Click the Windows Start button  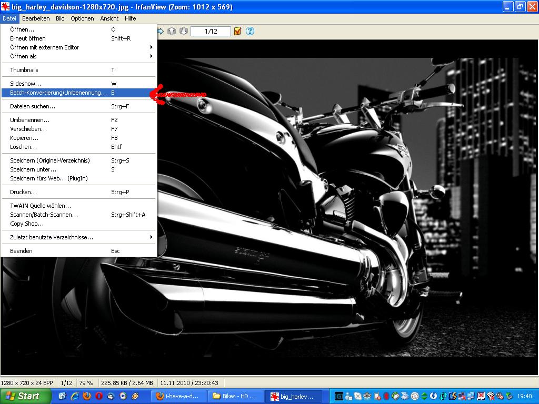pos(25,396)
